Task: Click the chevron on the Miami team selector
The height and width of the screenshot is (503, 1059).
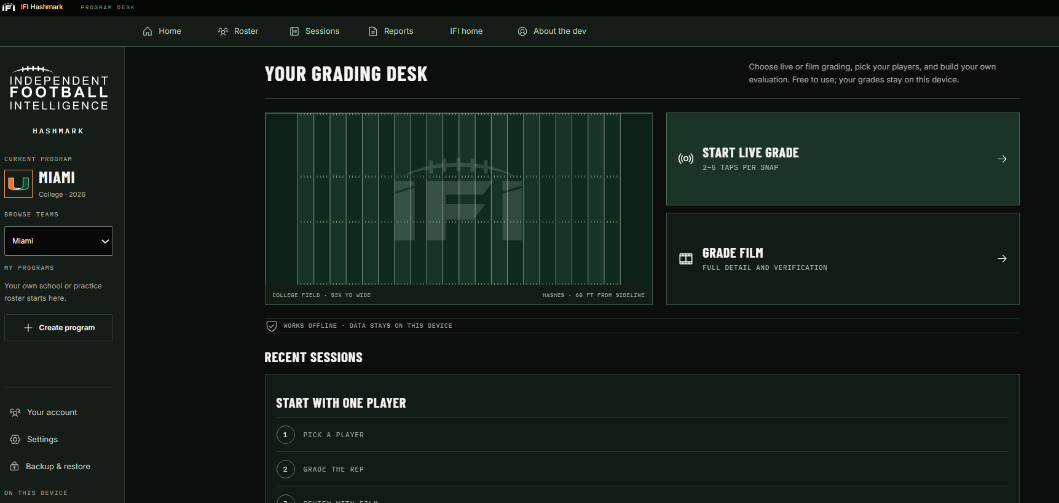Action: (x=105, y=241)
